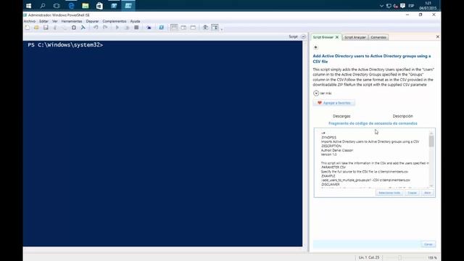Click the Ln 1 Col 23 status indicator
Screen dimensions: 464x261
pos(369,258)
